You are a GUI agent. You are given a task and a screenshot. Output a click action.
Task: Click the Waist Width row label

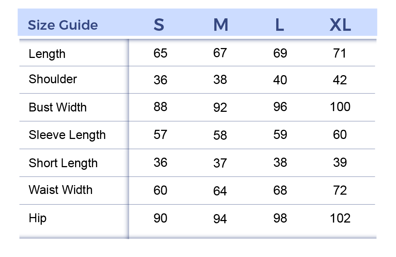point(60,190)
